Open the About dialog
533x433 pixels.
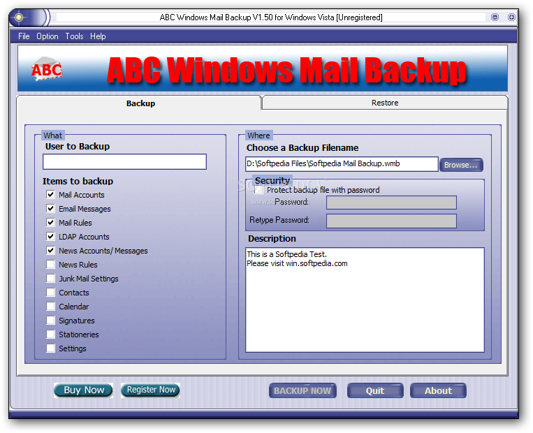point(438,390)
